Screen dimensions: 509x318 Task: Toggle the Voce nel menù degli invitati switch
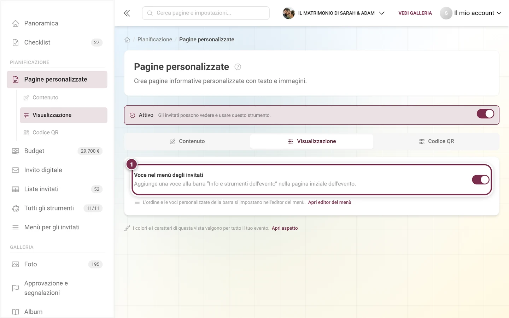pyautogui.click(x=481, y=179)
